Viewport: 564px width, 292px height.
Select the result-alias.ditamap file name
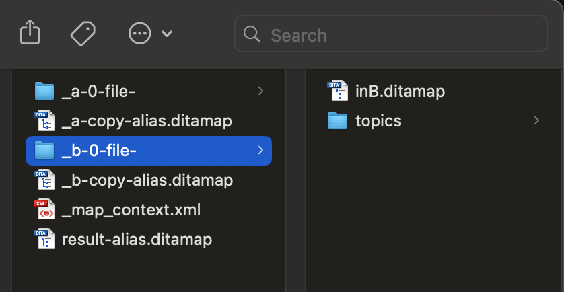[137, 240]
